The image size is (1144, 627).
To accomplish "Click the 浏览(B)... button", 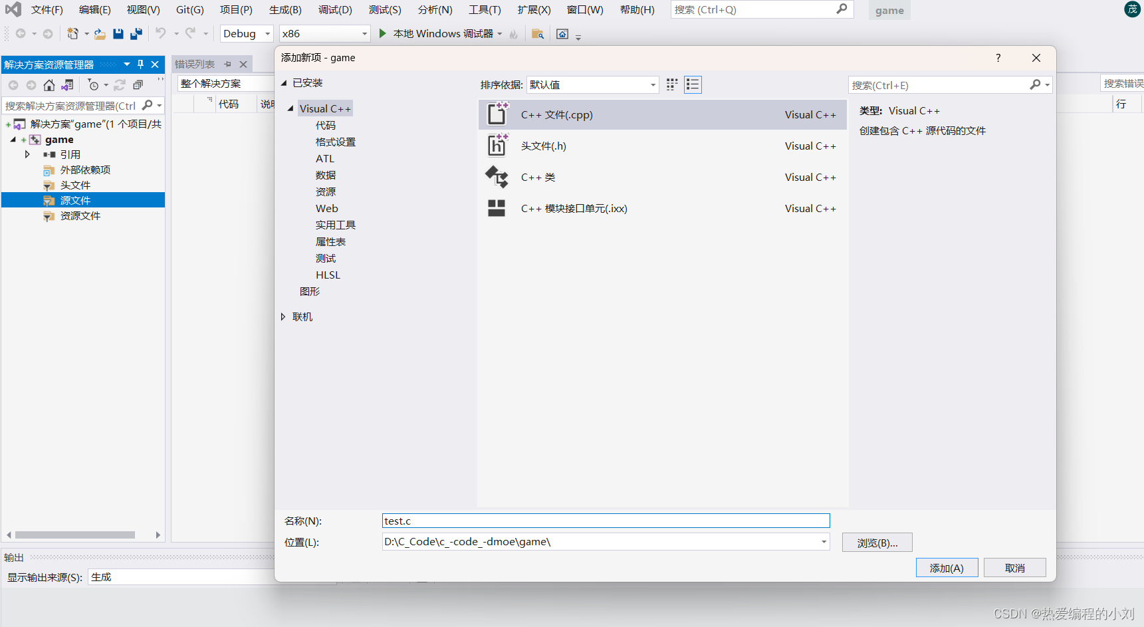I will pyautogui.click(x=877, y=543).
